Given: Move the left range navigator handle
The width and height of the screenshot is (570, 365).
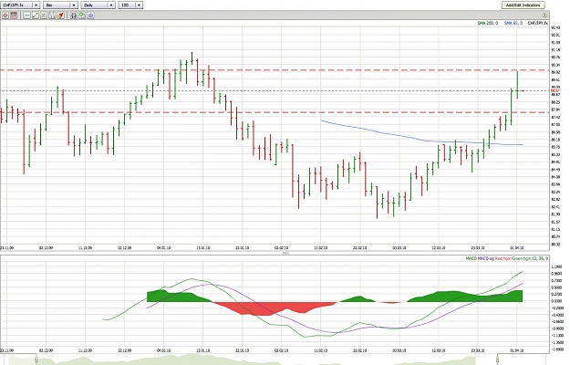Looking at the screenshot, I should click(x=36, y=360).
